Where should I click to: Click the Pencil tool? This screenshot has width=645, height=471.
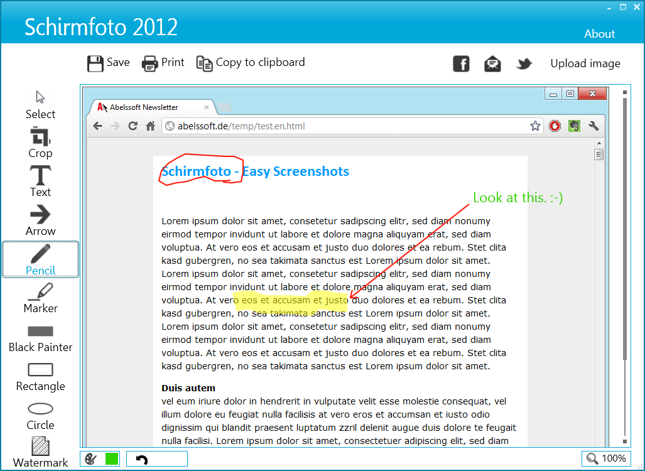point(40,259)
